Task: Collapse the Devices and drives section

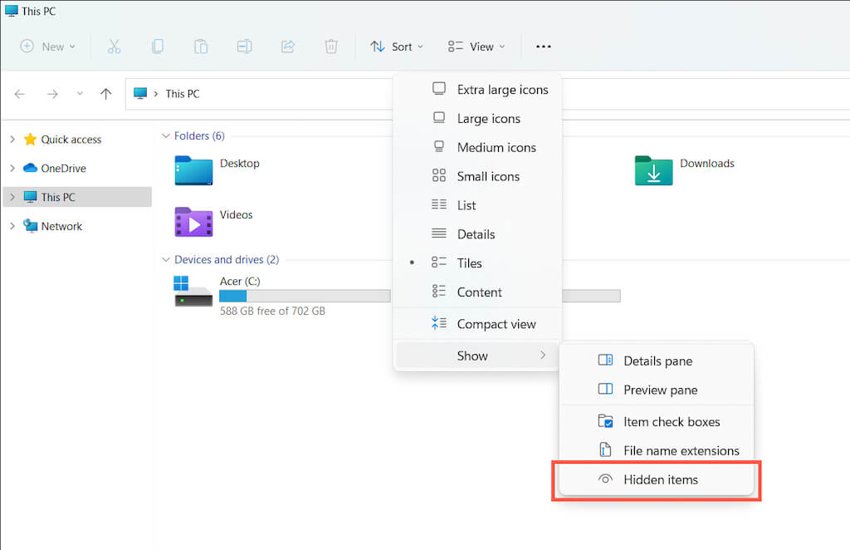Action: coord(165,260)
